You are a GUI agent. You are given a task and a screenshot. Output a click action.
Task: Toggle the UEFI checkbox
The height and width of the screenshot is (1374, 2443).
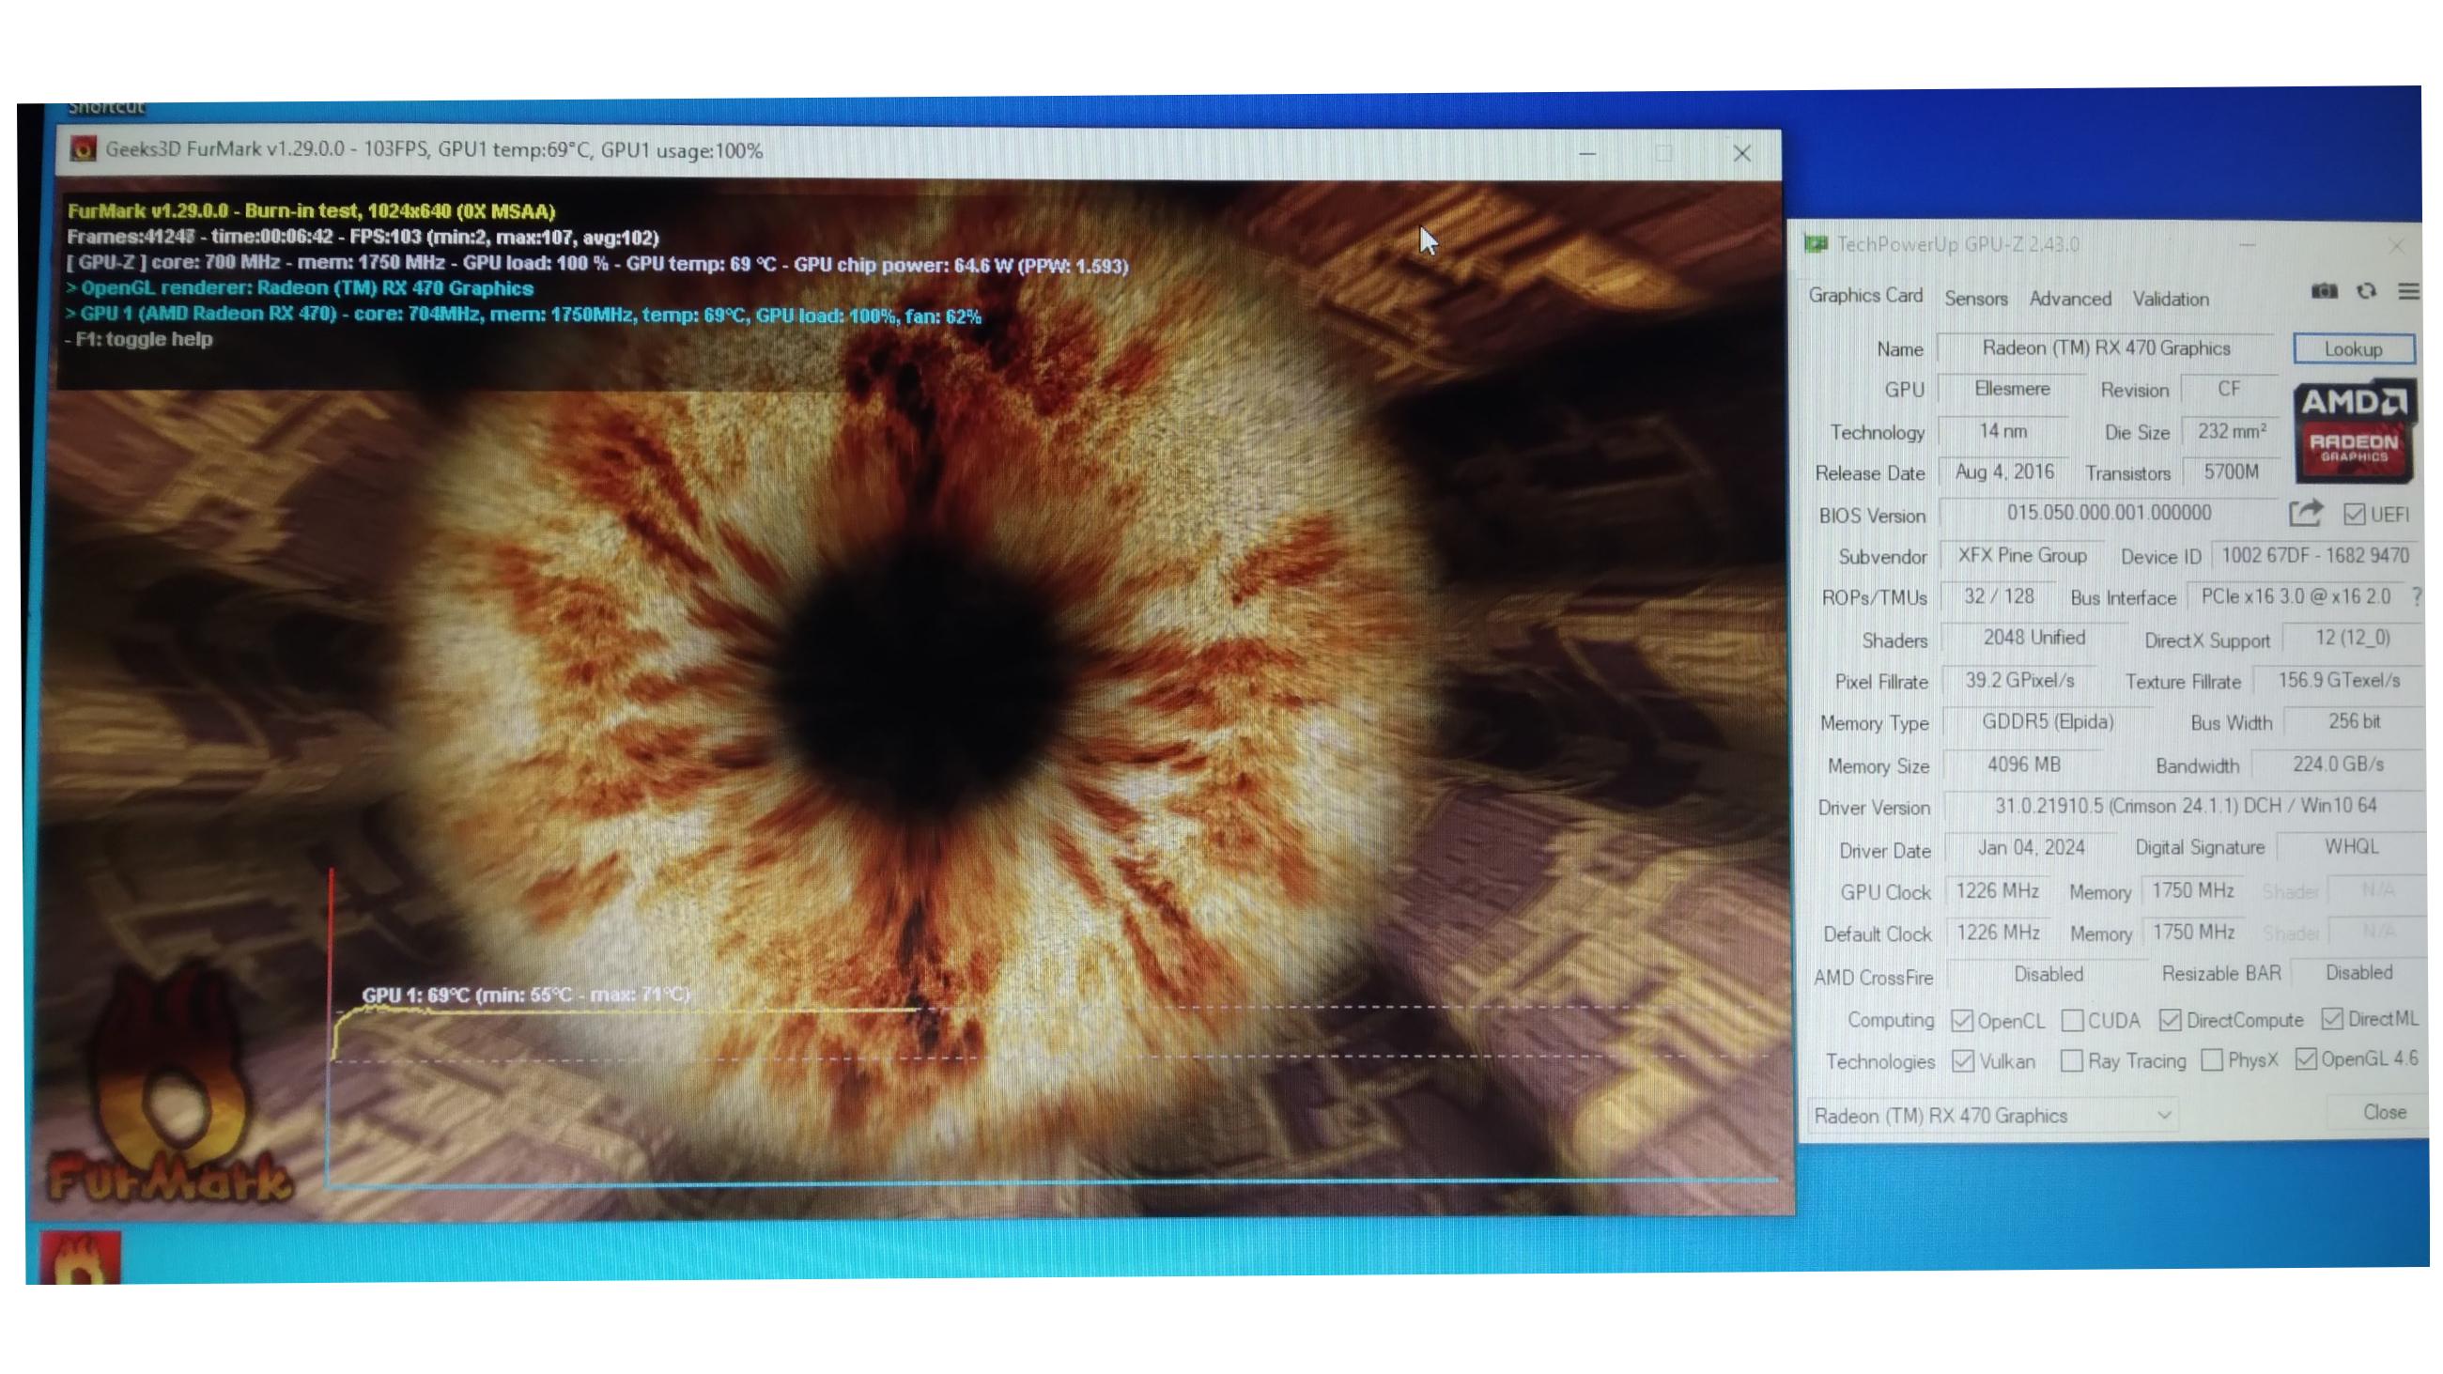(x=2354, y=514)
